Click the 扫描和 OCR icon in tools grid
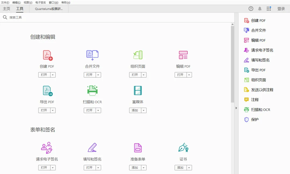Image resolution: width=290 pixels, height=174 pixels. [x=92, y=91]
